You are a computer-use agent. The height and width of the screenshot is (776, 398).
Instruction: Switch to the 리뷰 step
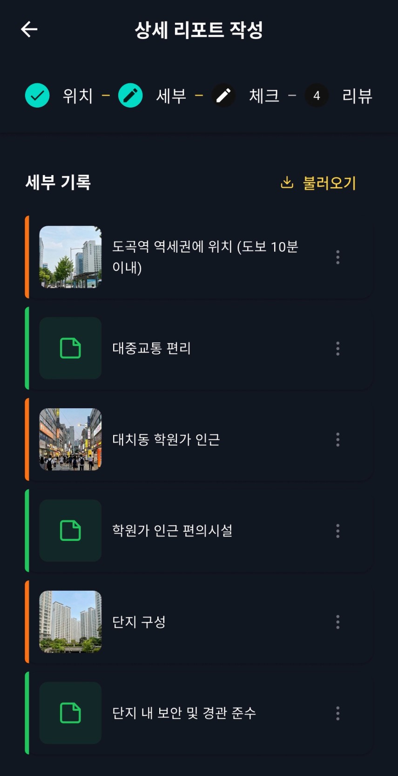(x=357, y=96)
